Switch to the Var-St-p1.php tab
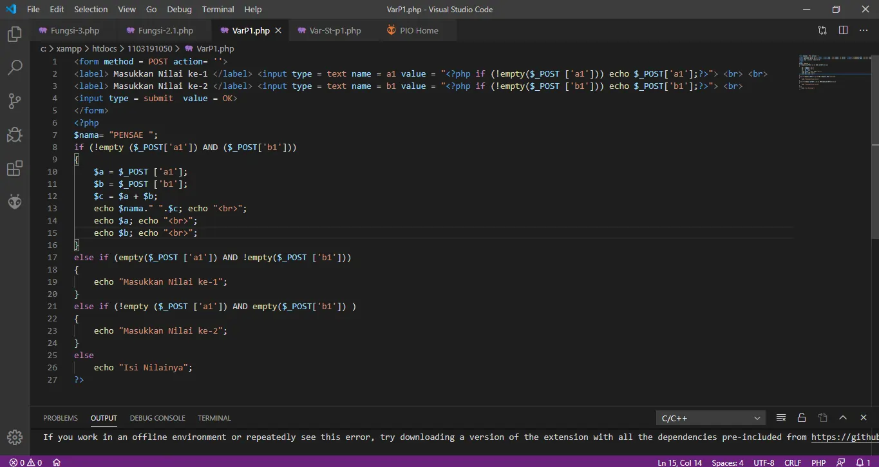 click(334, 30)
